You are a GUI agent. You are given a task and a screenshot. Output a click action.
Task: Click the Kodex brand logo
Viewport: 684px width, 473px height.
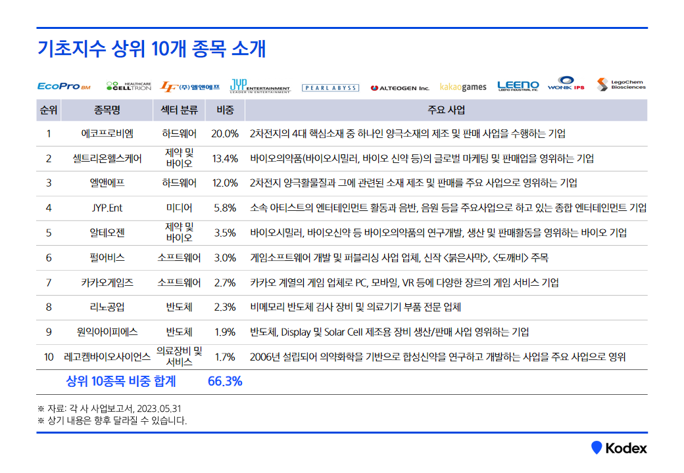(619, 448)
